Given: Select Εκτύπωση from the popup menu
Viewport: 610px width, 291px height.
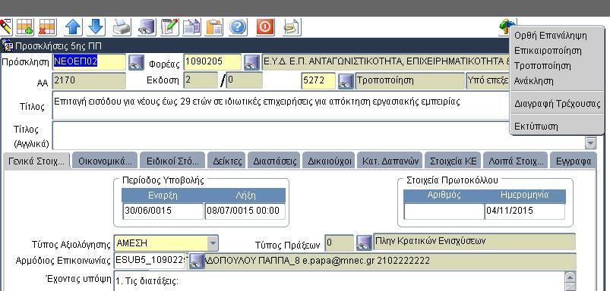Looking at the screenshot, I should point(536,127).
